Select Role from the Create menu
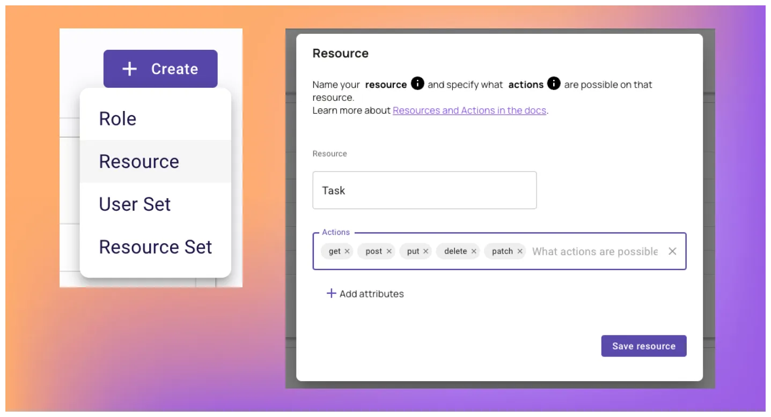Screen dimensions: 771x417 tap(118, 118)
